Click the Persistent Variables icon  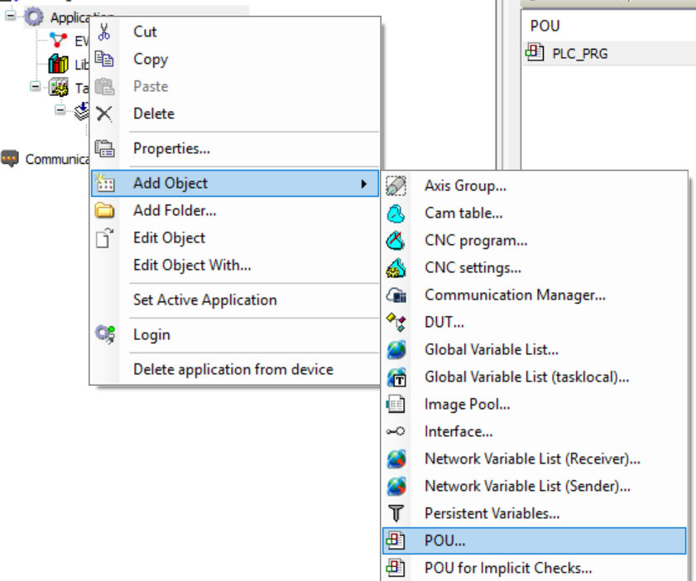point(396,513)
